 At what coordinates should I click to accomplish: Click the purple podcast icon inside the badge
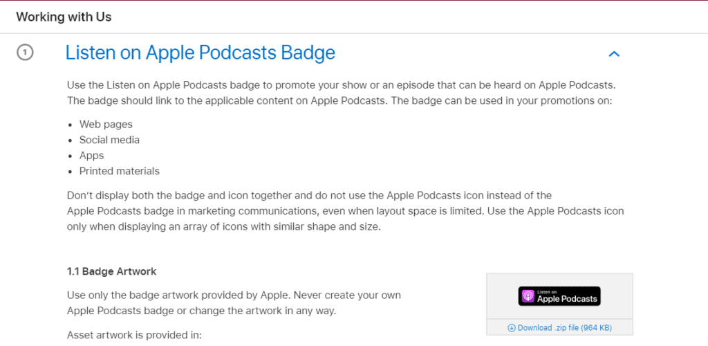click(x=528, y=296)
